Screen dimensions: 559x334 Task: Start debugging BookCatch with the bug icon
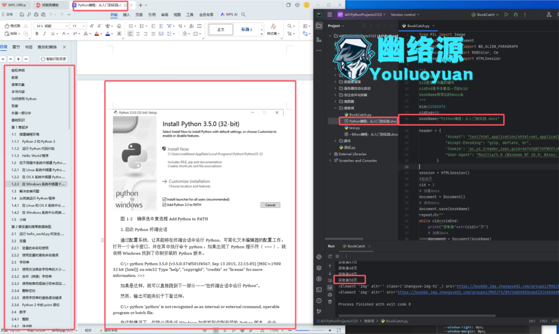pyautogui.click(x=515, y=15)
